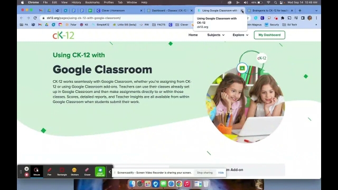Screen dimensions: 338x190
Task: Click the CK-12 logo
Action: (63, 35)
